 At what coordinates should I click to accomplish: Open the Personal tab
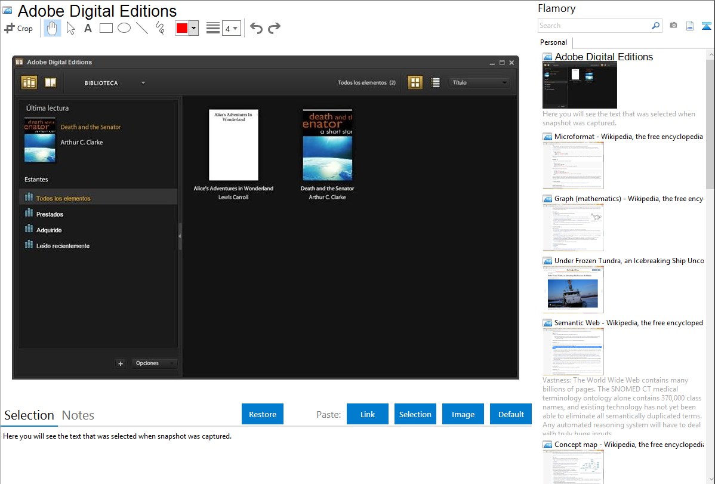(553, 42)
